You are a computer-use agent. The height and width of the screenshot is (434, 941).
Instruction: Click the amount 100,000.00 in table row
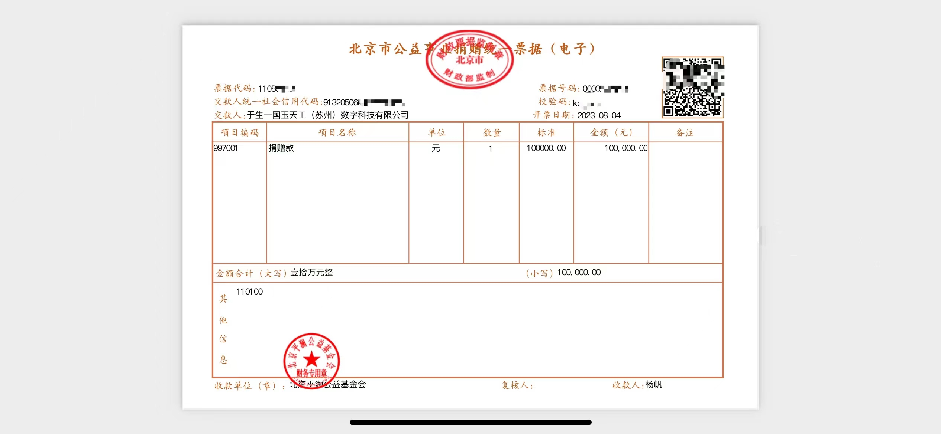coord(625,148)
